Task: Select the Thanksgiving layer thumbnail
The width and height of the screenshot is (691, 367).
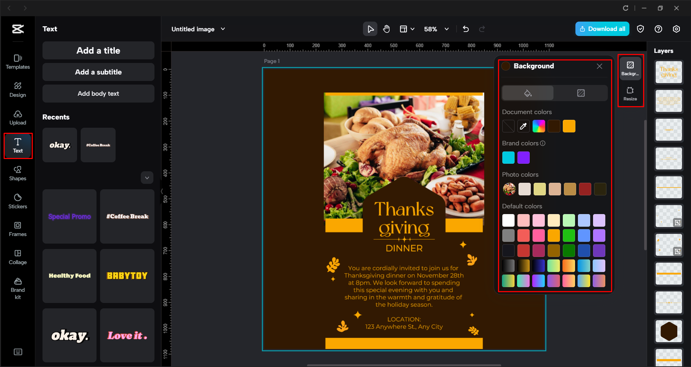Action: [x=668, y=72]
